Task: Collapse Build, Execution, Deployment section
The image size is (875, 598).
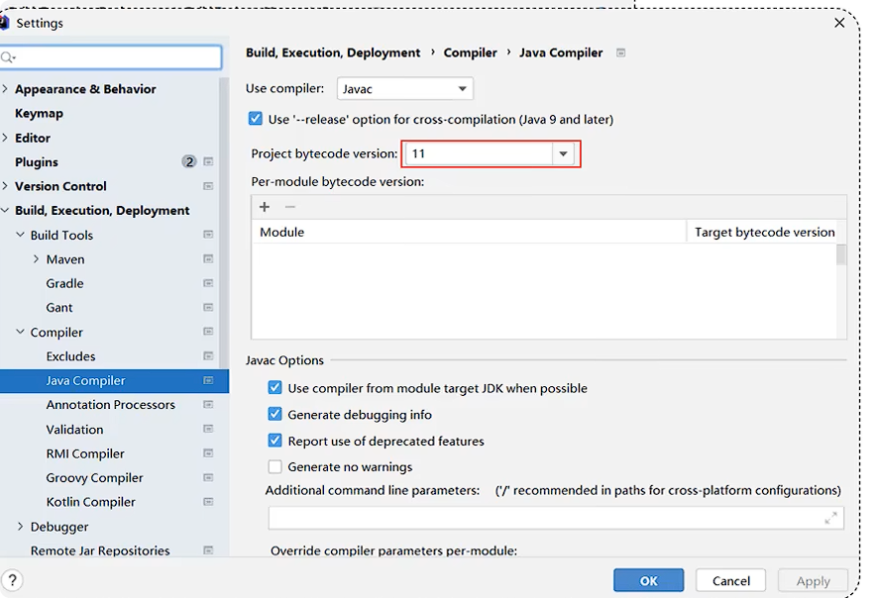Action: (5, 210)
